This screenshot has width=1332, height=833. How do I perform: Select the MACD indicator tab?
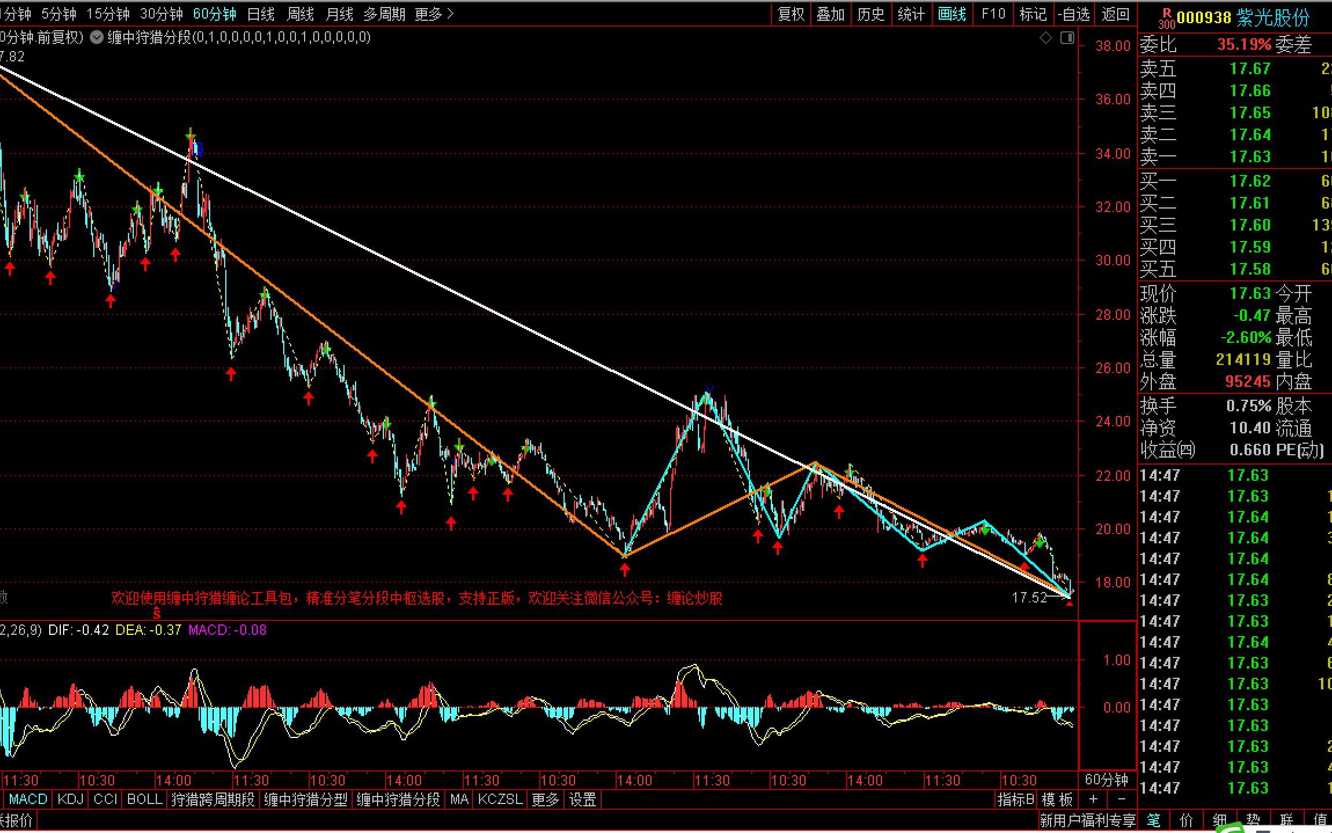tap(28, 799)
